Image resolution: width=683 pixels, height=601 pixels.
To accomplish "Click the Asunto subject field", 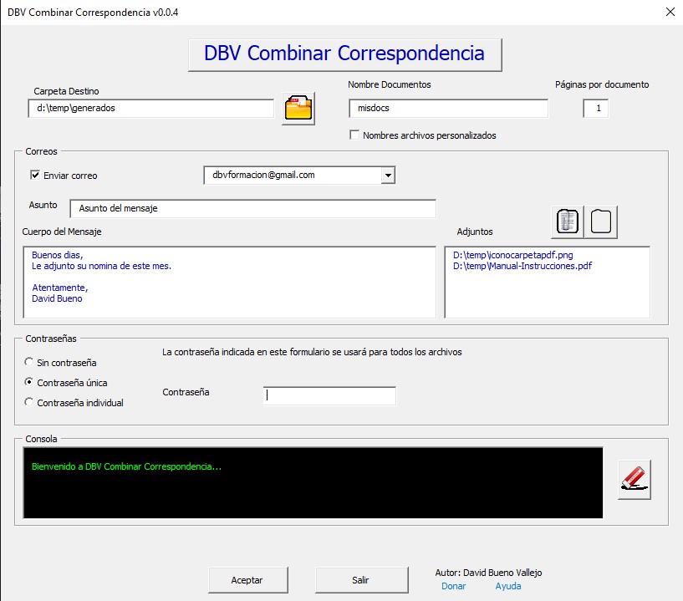I will pos(252,209).
